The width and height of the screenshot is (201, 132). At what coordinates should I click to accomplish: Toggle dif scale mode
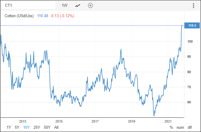coord(190,127)
